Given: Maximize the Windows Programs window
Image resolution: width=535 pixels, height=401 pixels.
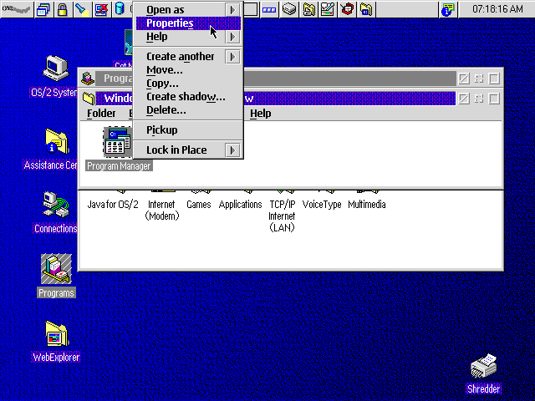Looking at the screenshot, I should pos(494,99).
